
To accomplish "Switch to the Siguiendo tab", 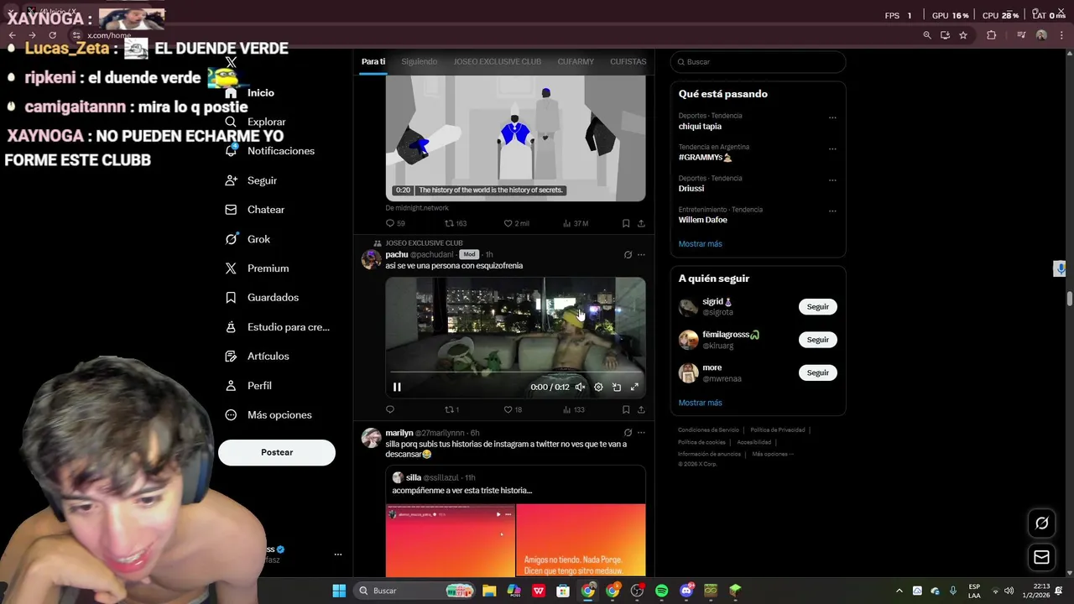I will point(419,62).
